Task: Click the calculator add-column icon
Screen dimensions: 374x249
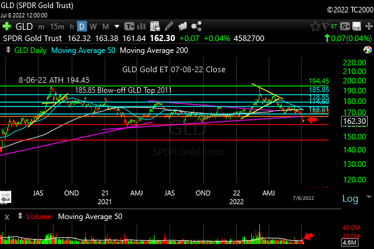Action: click(x=155, y=26)
